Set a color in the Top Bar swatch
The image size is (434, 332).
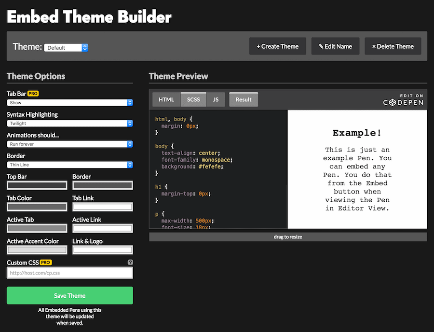coord(37,185)
